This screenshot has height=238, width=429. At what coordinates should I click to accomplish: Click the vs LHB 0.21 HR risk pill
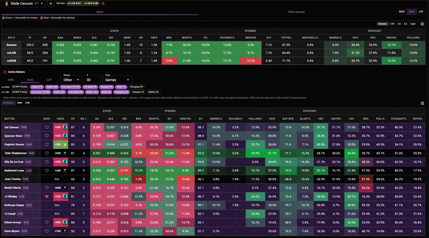point(74,4)
